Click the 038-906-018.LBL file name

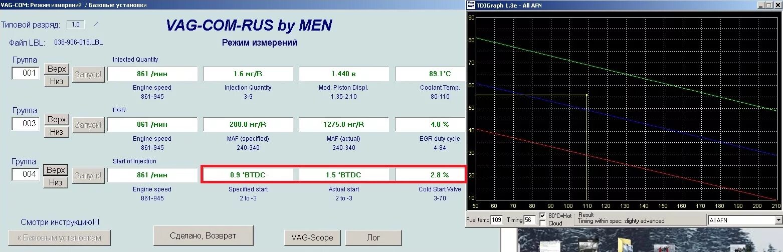pyautogui.click(x=78, y=43)
